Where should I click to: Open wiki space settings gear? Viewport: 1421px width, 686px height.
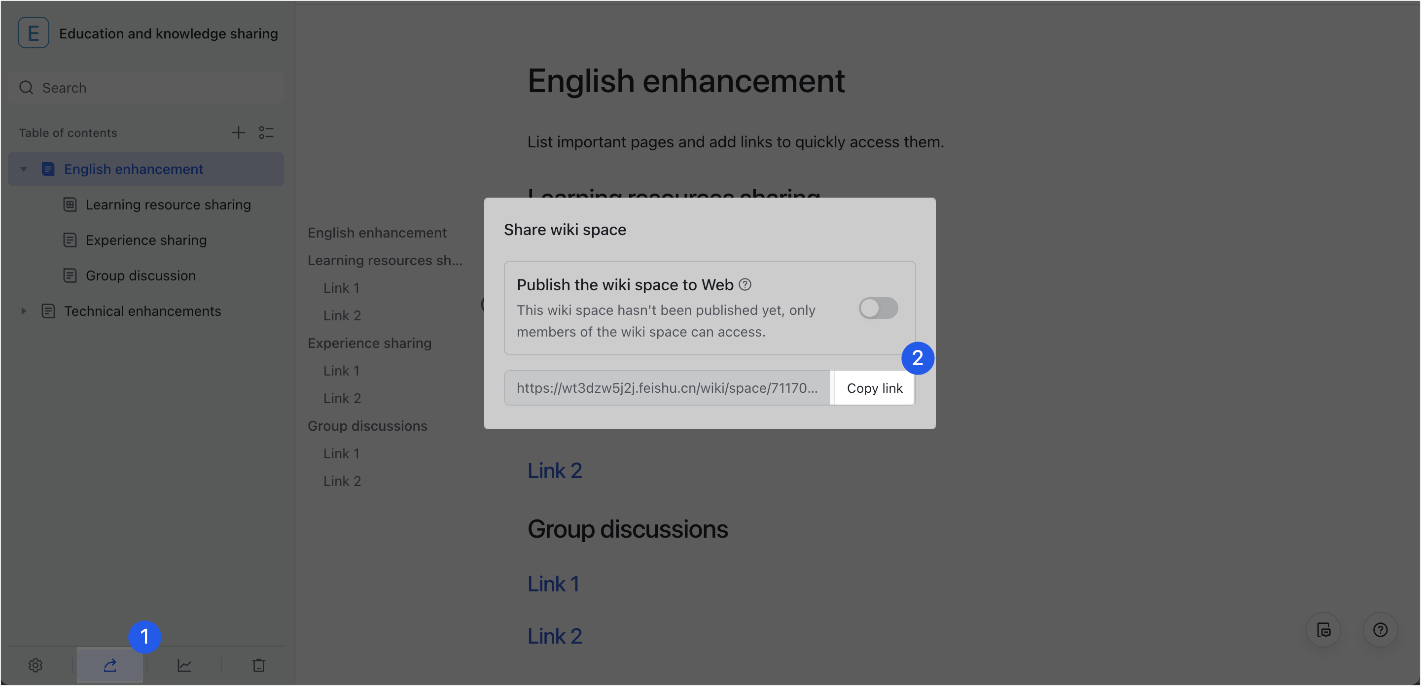36,665
